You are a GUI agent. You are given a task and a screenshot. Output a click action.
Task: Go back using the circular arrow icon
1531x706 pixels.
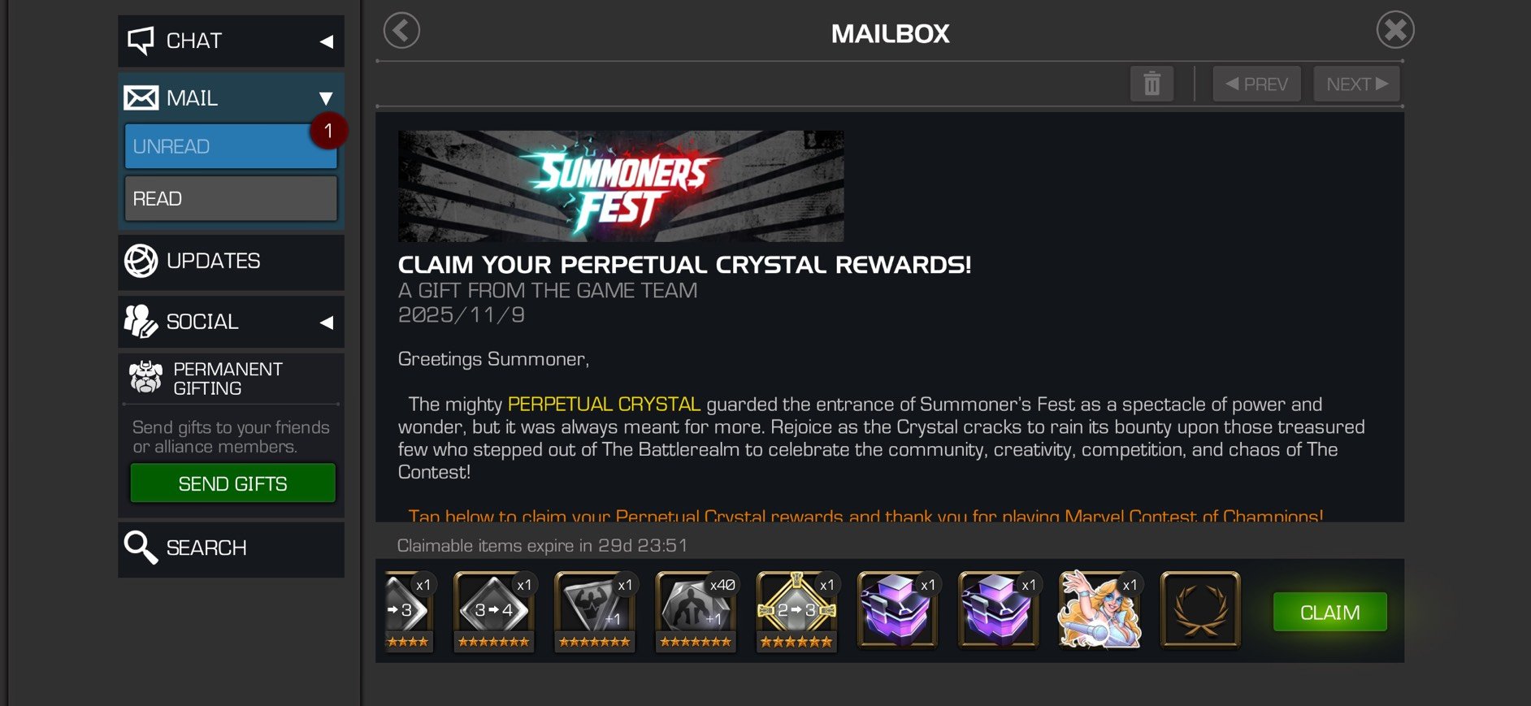pyautogui.click(x=401, y=32)
